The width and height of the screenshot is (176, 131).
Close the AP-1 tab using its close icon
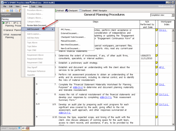pos(28,129)
